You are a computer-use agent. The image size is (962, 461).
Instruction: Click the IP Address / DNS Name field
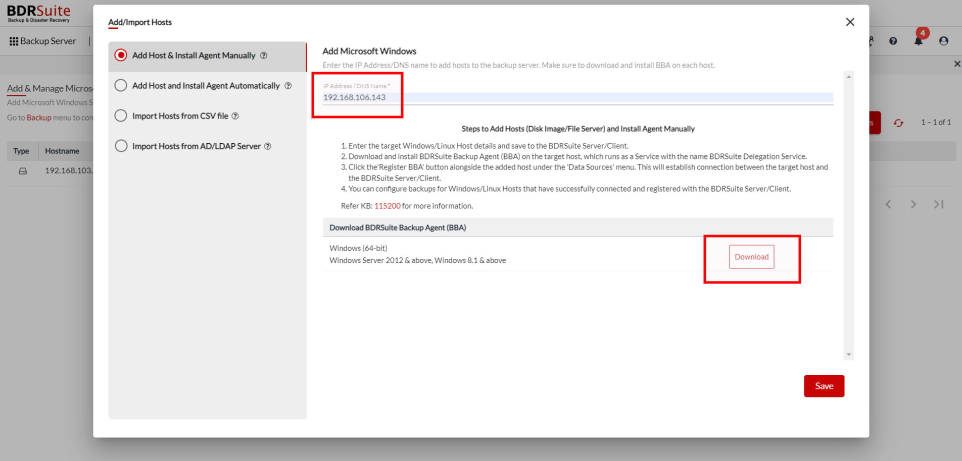tap(578, 97)
